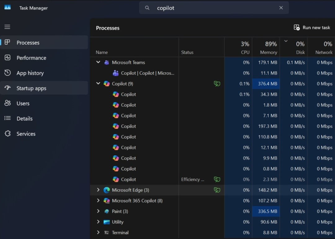Expand the Paint (3) process group
This screenshot has height=239, width=335.
pos(98,211)
